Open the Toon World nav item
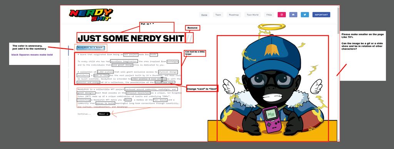 point(252,15)
